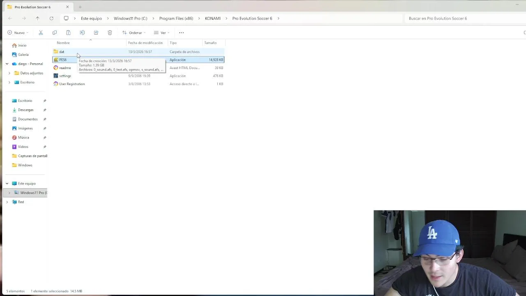Click Windows11 Pro (C:) breadcrumb segment
526x296 pixels.
point(130,18)
